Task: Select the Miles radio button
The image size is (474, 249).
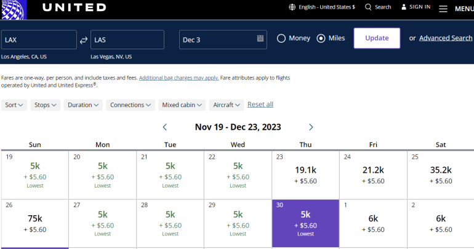Action: [321, 38]
